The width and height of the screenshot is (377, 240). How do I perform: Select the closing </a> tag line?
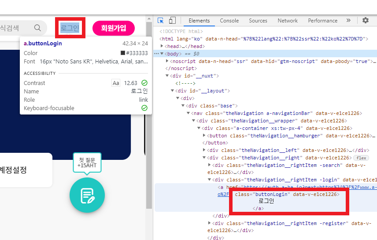point(258,208)
